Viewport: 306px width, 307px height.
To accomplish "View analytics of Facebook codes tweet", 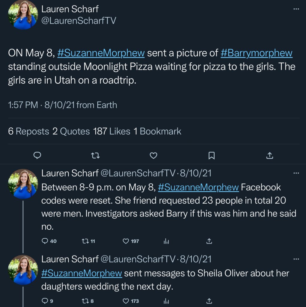I will [x=167, y=241].
